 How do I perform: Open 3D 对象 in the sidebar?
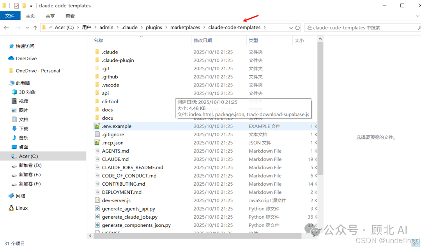pyautogui.click(x=24, y=92)
